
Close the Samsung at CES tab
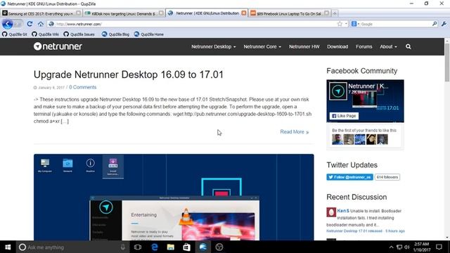point(78,13)
